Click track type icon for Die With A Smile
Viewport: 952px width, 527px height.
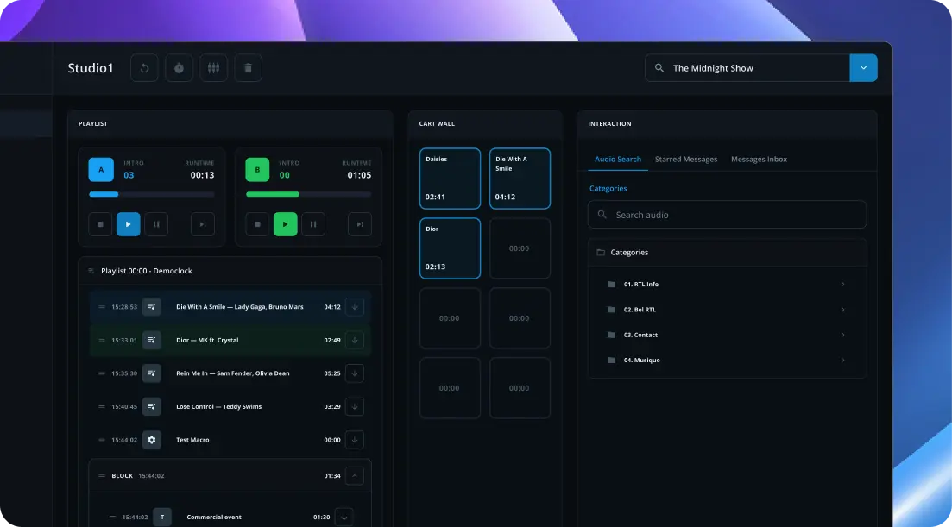[x=152, y=307]
